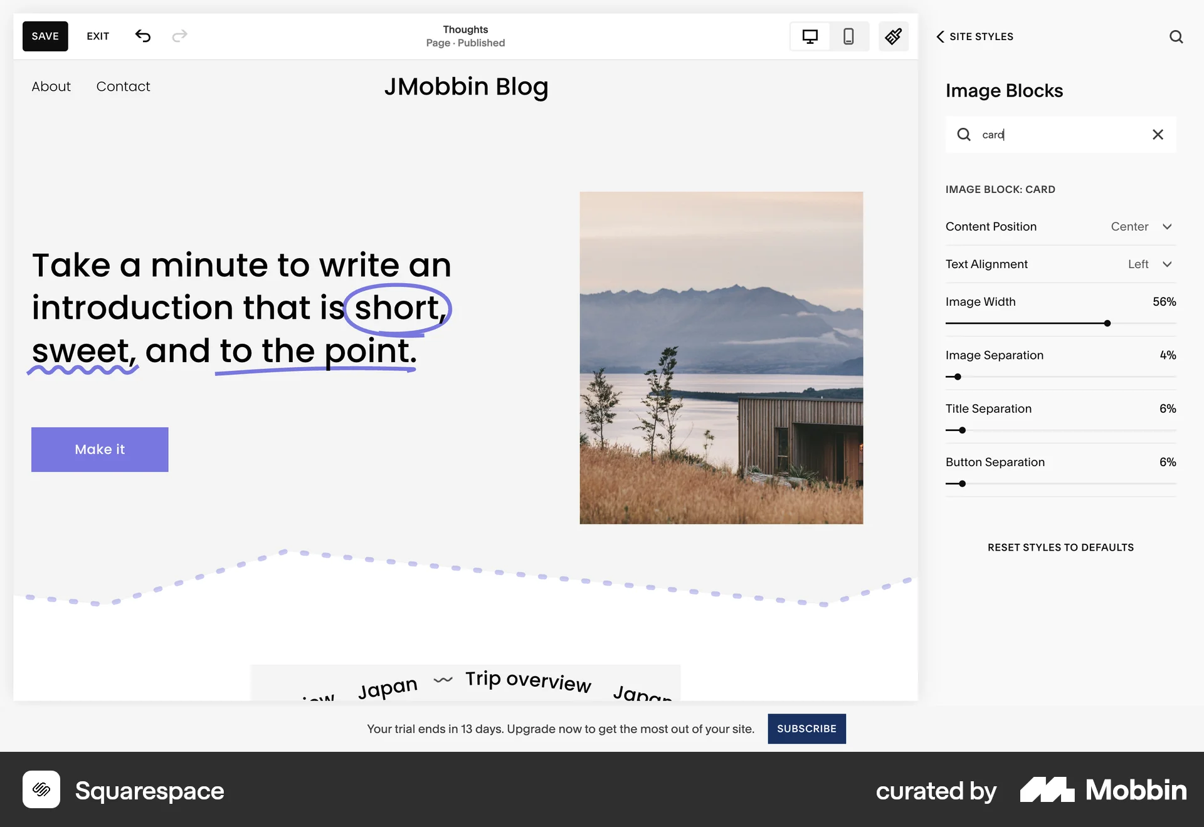Adjust the Image Width slider

1107,323
